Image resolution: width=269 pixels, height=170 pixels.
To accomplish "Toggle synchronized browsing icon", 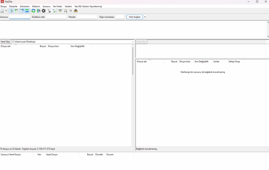I will pyautogui.click(x=71, y=11).
